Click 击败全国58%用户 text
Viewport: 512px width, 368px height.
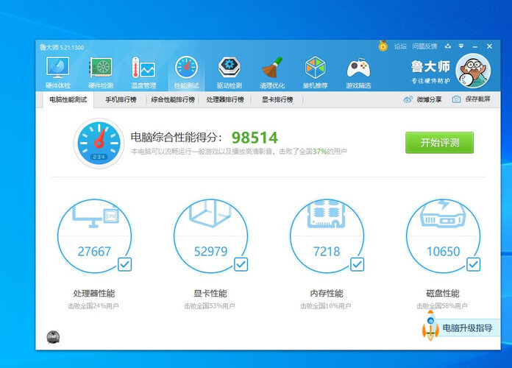[x=442, y=306]
